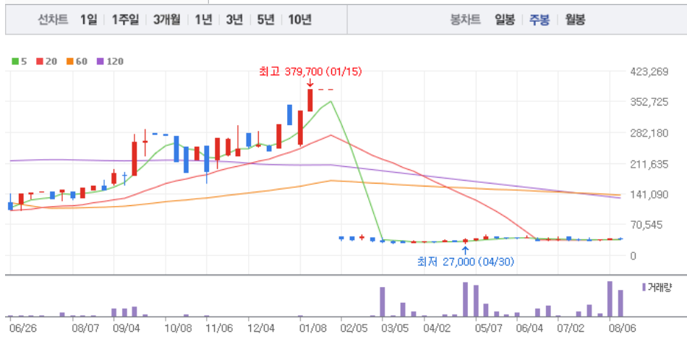This screenshot has height=339, width=687.
Task: Click the 211,635 price axis label
Action: 650,164
